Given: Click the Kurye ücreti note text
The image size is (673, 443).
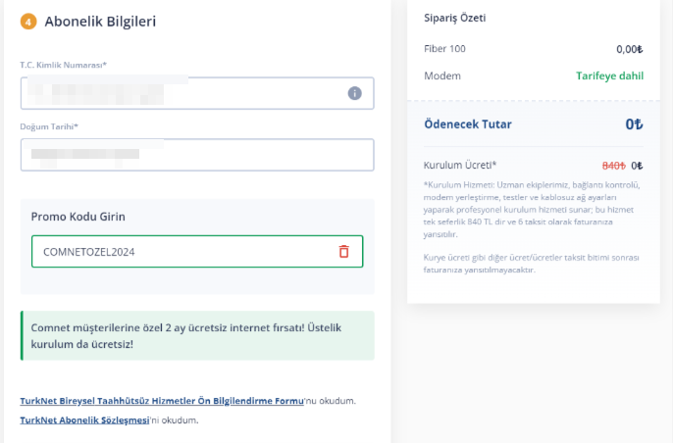Looking at the screenshot, I should pyautogui.click(x=531, y=264).
